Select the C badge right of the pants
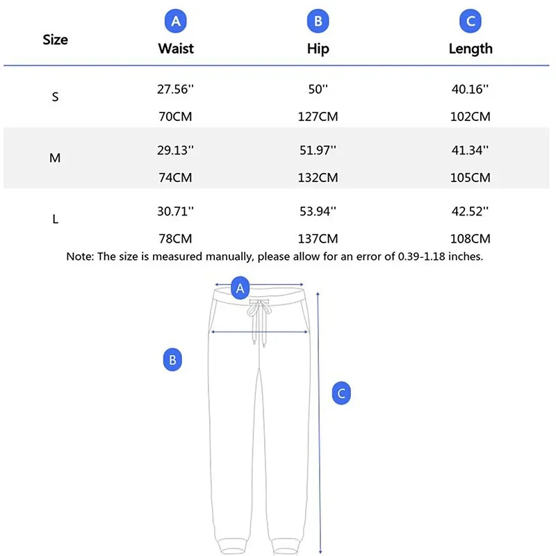Viewport: 556px width, 556px height. point(341,393)
